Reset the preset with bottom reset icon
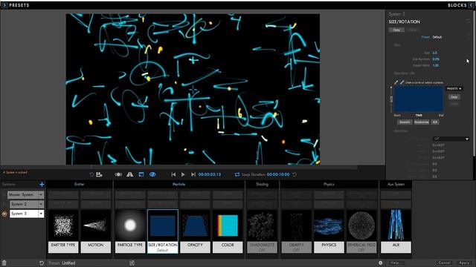Image resolution: width=476 pixels, height=267 pixels. (x=42, y=263)
